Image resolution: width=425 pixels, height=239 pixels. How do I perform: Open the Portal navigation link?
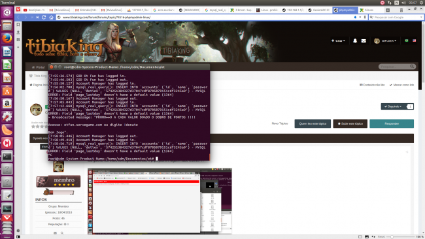click(x=38, y=67)
